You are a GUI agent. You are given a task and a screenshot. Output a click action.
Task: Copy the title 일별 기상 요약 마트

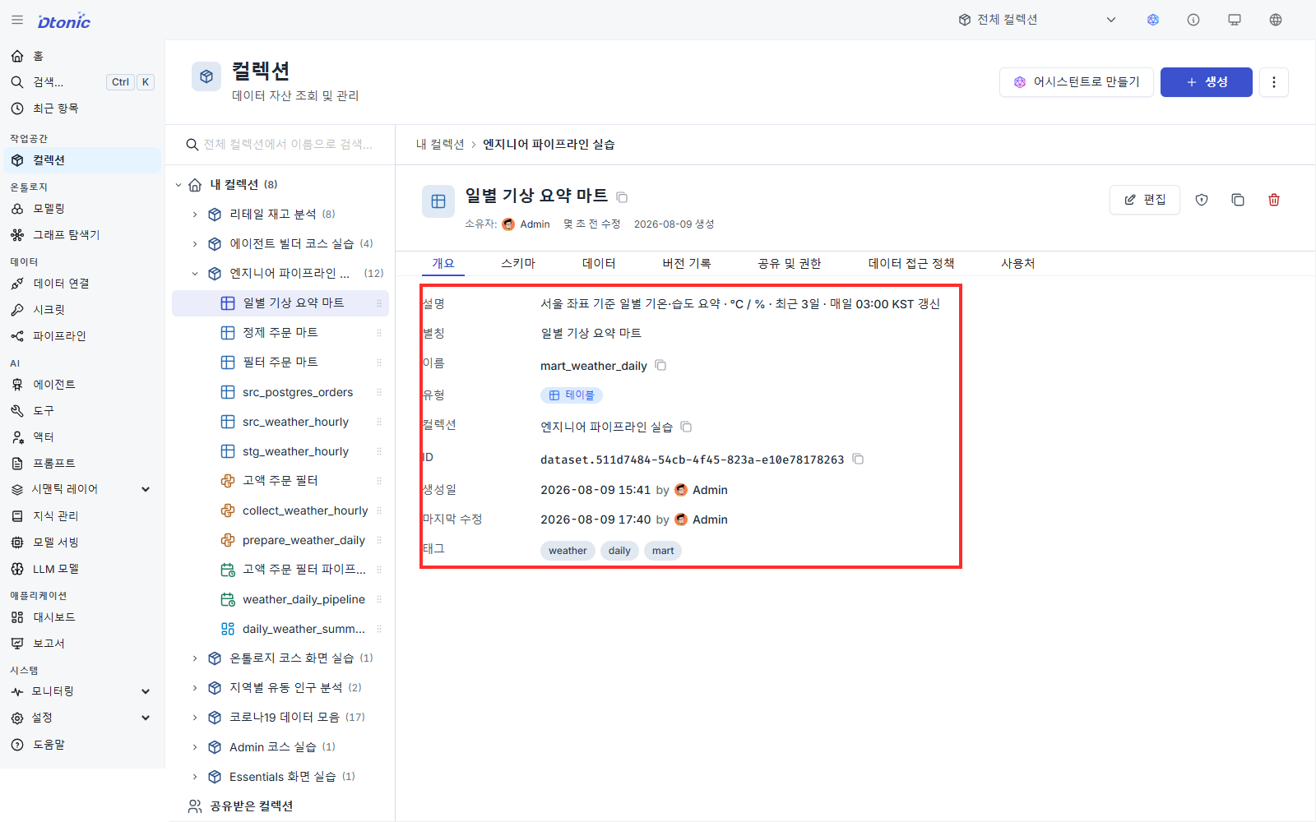622,197
